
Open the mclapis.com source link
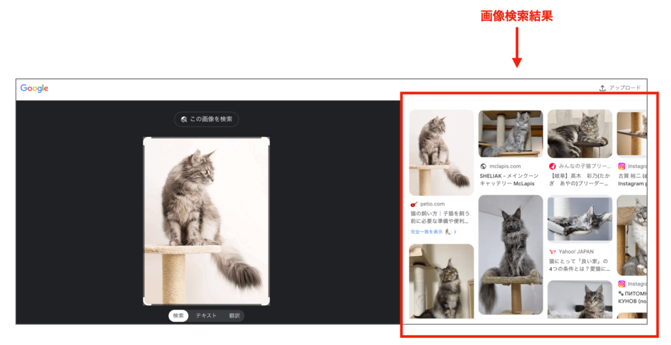[x=505, y=166]
